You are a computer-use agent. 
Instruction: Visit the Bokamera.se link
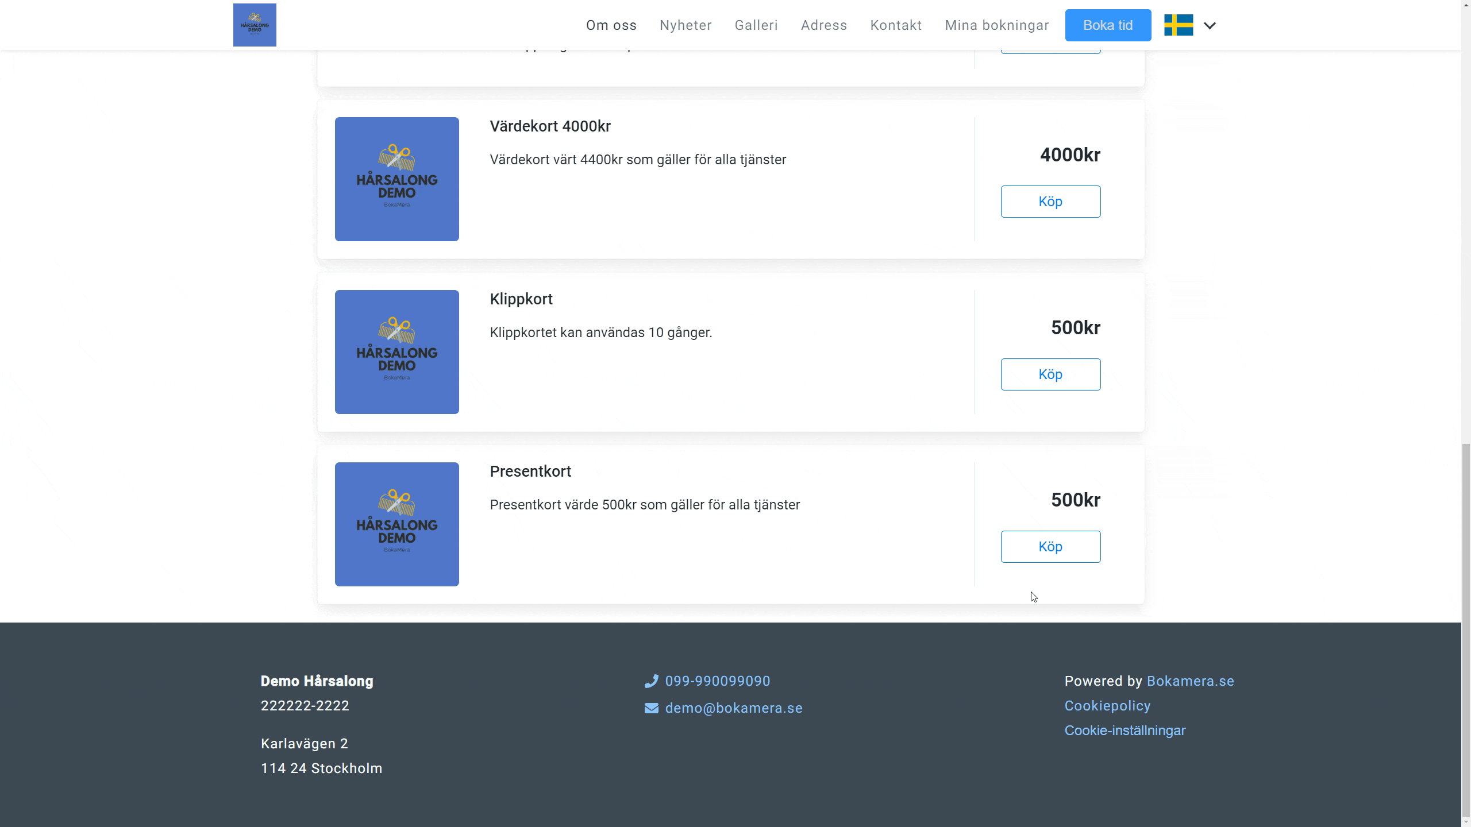pyautogui.click(x=1190, y=681)
